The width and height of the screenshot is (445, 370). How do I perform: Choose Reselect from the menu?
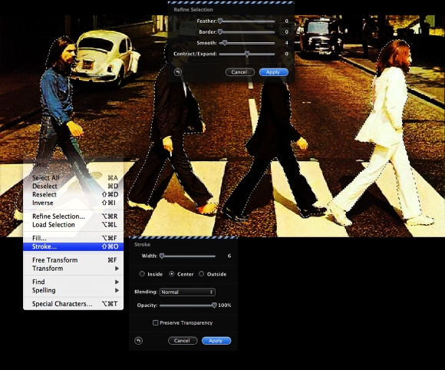[73, 194]
